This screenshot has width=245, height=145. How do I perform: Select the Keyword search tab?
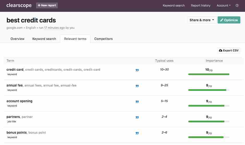[44, 39]
